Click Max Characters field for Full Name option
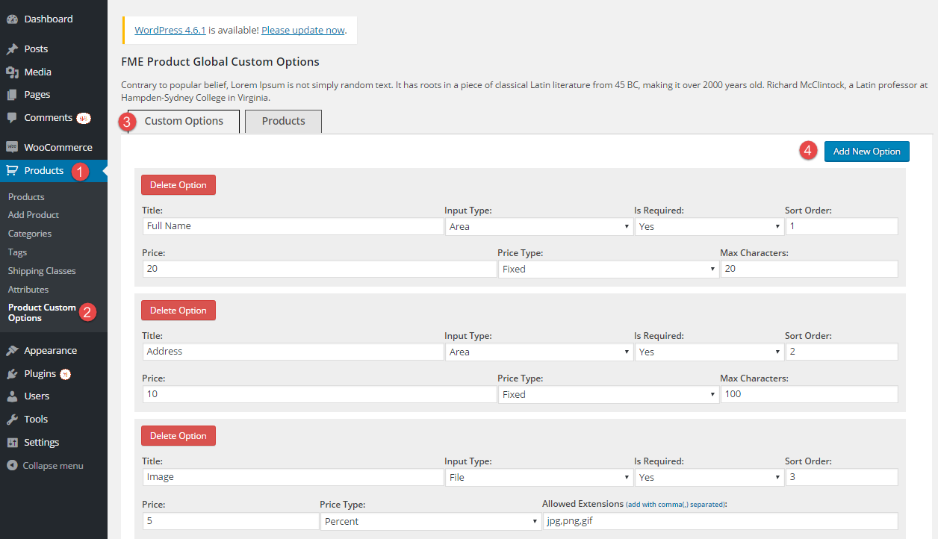The height and width of the screenshot is (539, 938). (810, 269)
